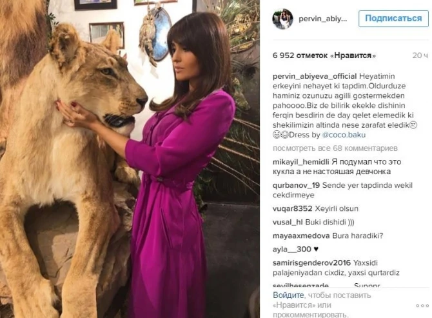432x318 pixels.
Task: Open pervin_abiyeva profile avatar picture
Action: [282, 19]
